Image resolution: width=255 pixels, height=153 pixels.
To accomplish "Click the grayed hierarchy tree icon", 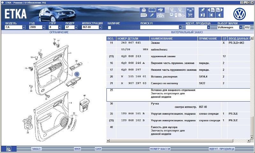I will (x=161, y=15).
